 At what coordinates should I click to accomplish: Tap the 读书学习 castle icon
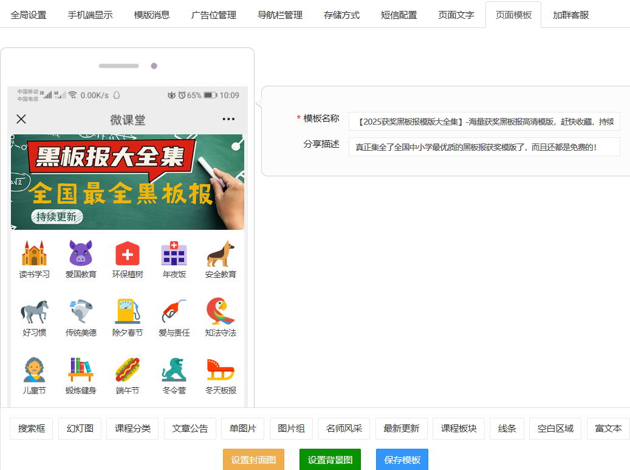[34, 253]
